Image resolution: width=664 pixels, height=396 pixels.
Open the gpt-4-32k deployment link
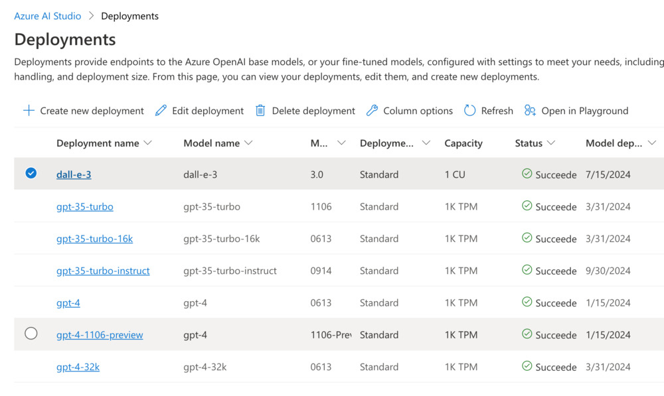78,367
